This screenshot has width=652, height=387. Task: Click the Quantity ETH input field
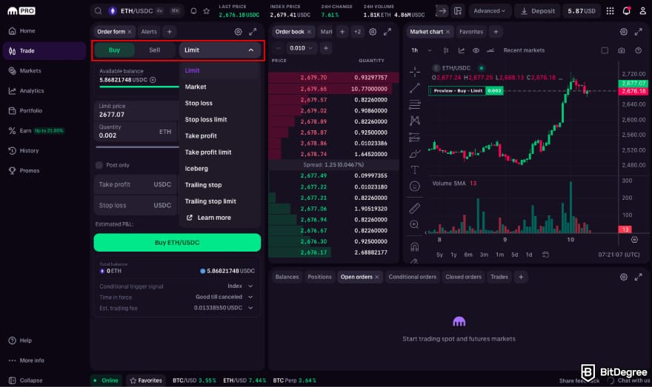(x=136, y=132)
